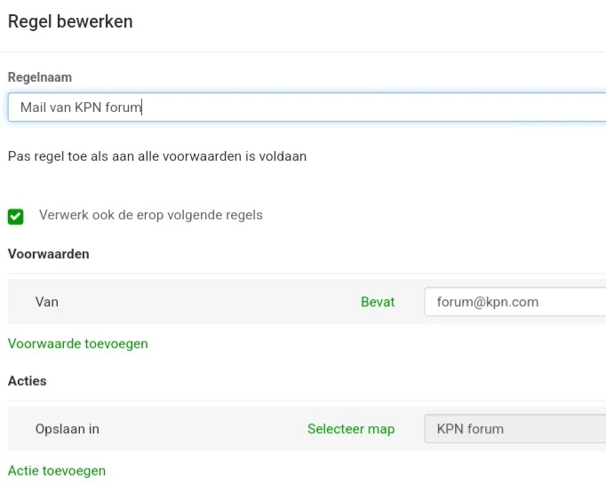Place cursor on 'Mail' in the rule name

[33, 107]
